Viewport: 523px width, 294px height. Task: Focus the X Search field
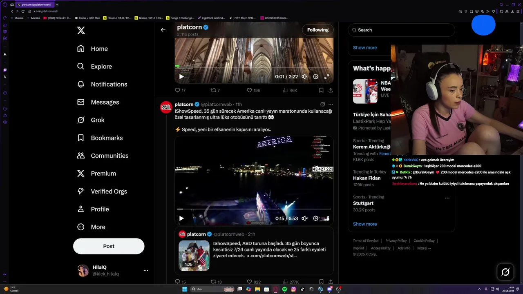pos(401,30)
